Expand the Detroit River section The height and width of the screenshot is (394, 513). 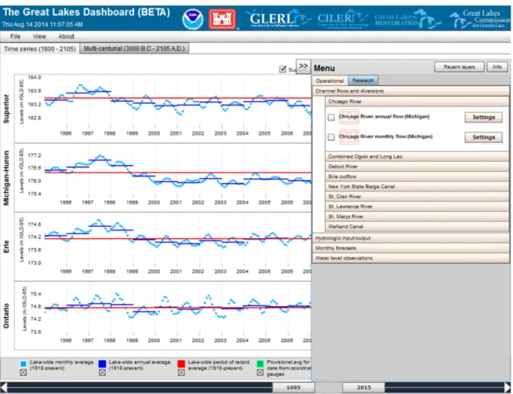(x=417, y=166)
